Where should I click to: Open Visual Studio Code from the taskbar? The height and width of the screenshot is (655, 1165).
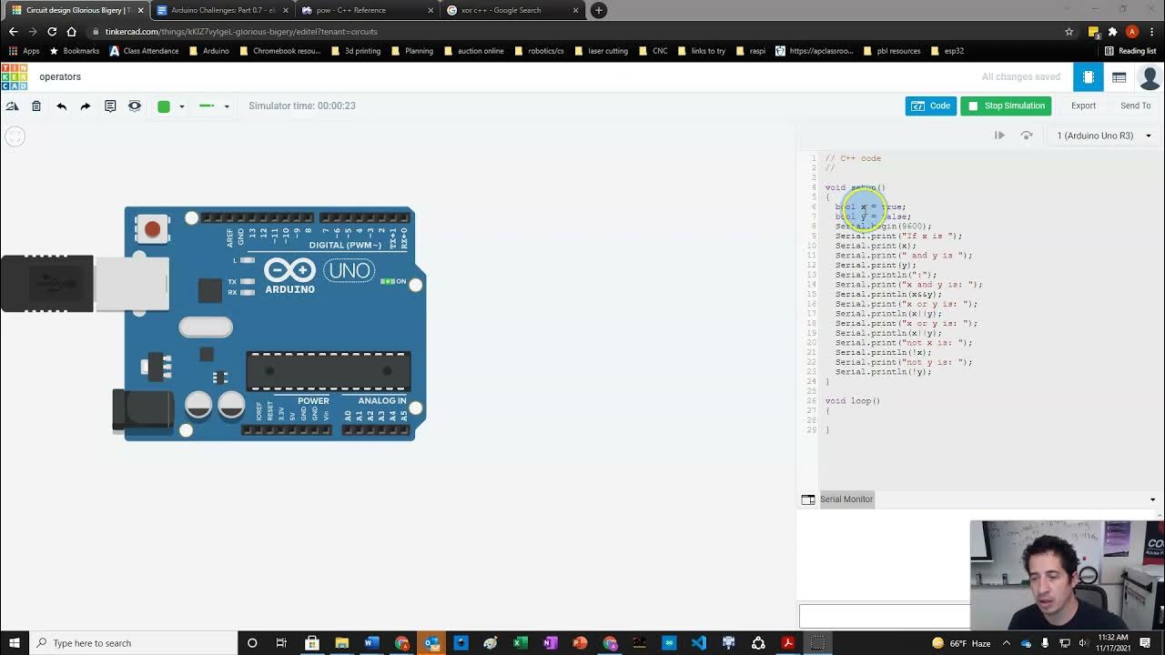[698, 643]
